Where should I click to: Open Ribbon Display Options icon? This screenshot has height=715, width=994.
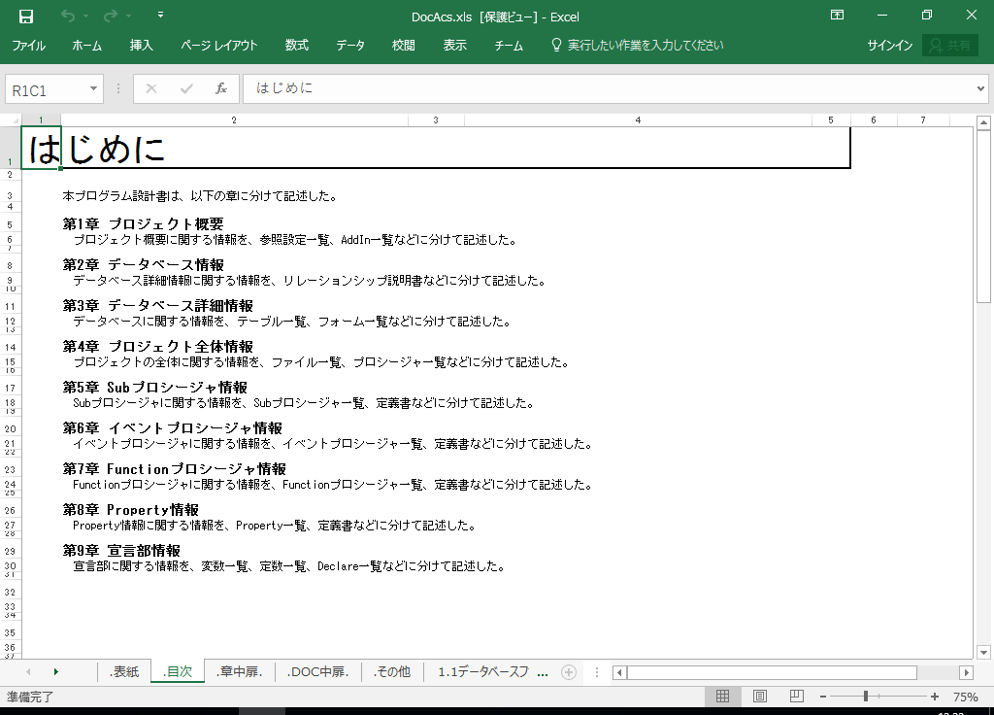pos(837,16)
